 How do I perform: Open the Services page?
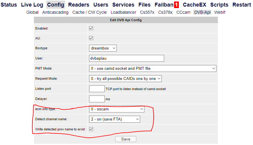coord(123,5)
